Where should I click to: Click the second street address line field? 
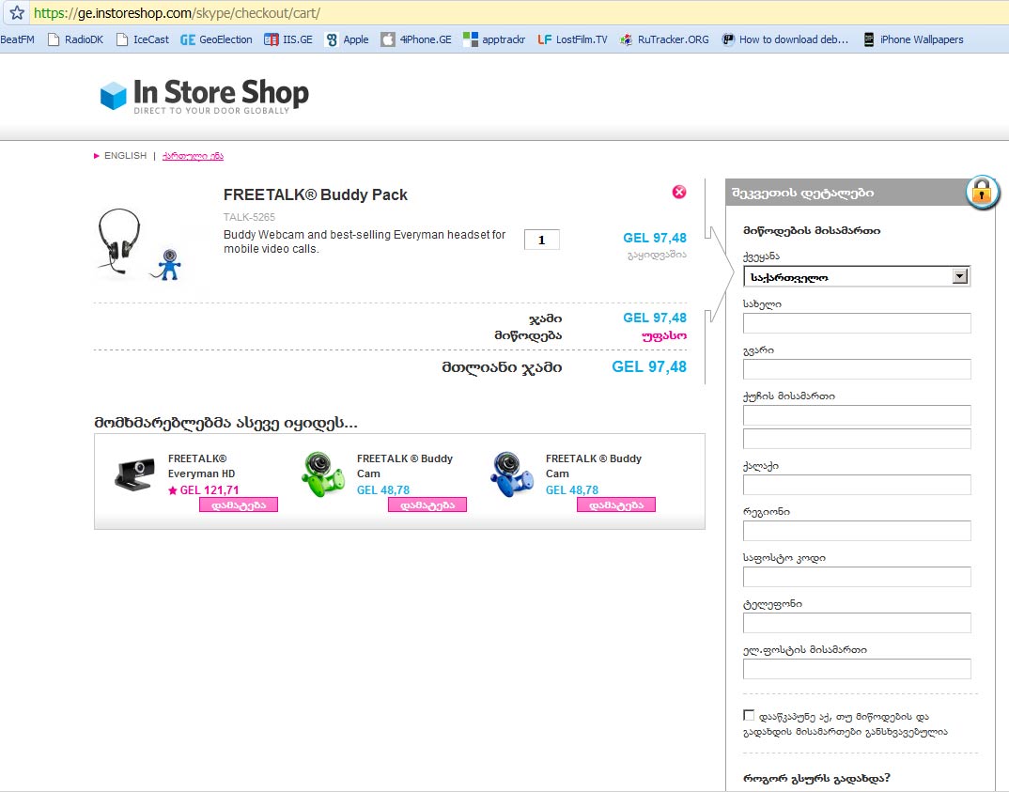857,438
